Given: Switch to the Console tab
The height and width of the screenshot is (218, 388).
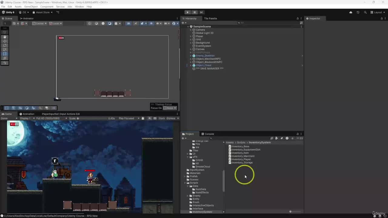Looking at the screenshot, I should pyautogui.click(x=208, y=134).
